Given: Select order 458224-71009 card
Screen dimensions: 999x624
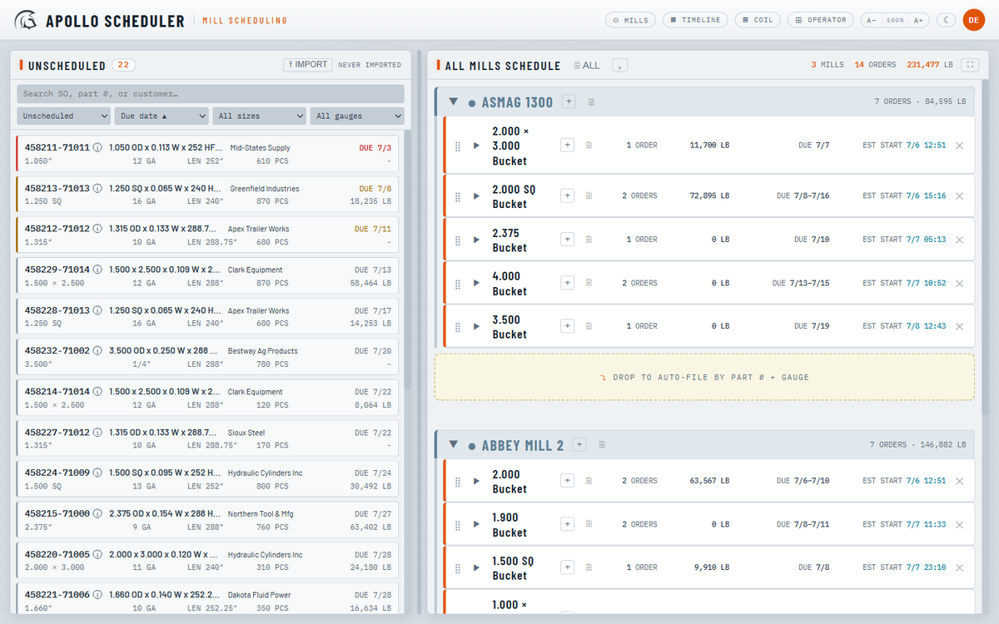Looking at the screenshot, I should pyautogui.click(x=207, y=480).
